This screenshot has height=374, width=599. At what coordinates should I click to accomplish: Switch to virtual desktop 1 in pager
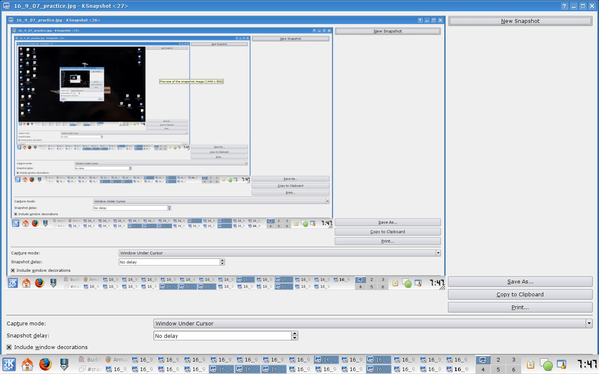(x=483, y=360)
